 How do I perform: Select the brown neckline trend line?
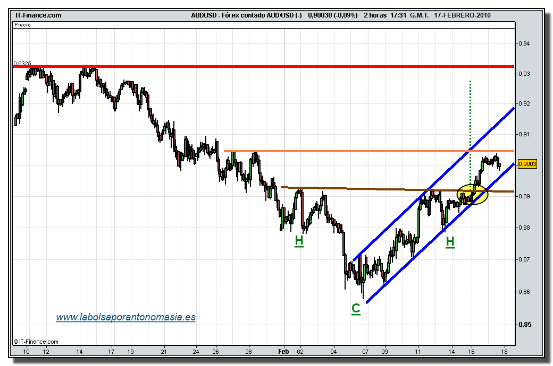398,189
